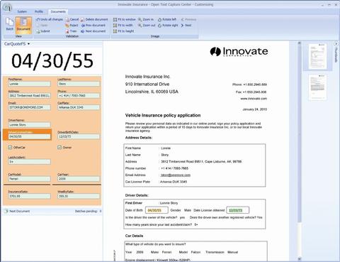Submit the document for validation
The image size is (340, 262).
tap(42, 31)
